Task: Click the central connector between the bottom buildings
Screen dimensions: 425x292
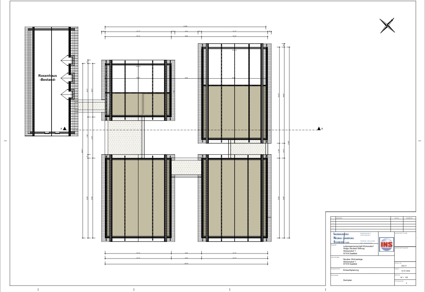Action: click(x=186, y=168)
